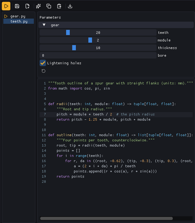Click the 'from math import' line
Screen dimensions: 195x223
(79, 88)
